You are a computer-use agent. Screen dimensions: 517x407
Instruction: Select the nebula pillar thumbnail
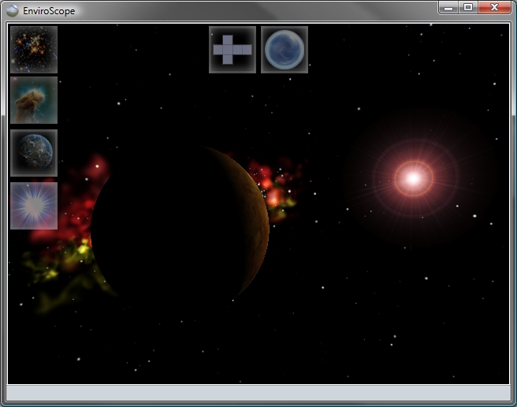[x=34, y=100]
